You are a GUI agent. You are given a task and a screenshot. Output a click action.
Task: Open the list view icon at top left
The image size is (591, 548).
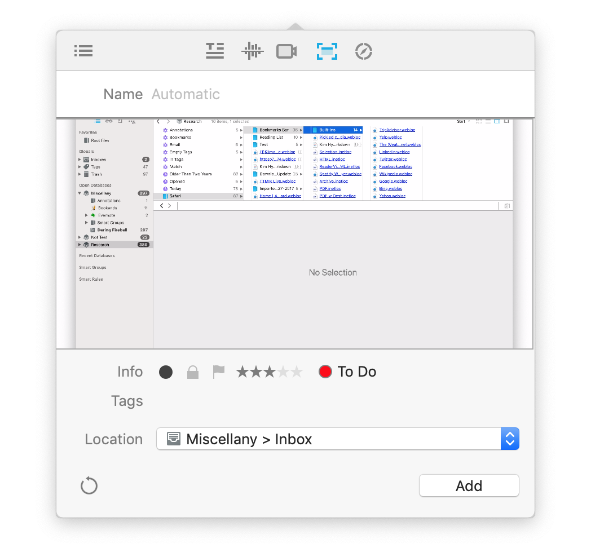[x=83, y=51]
